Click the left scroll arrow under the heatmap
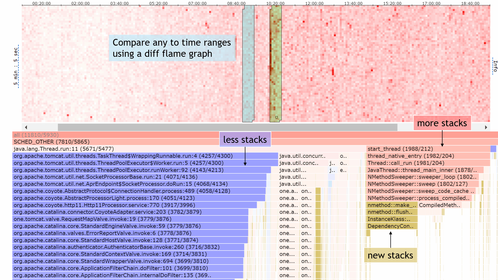498x280 pixels. [x=26, y=127]
